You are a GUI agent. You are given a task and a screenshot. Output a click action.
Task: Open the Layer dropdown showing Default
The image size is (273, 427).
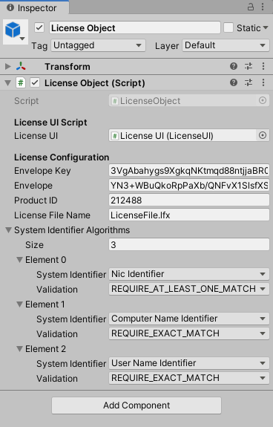pyautogui.click(x=226, y=45)
